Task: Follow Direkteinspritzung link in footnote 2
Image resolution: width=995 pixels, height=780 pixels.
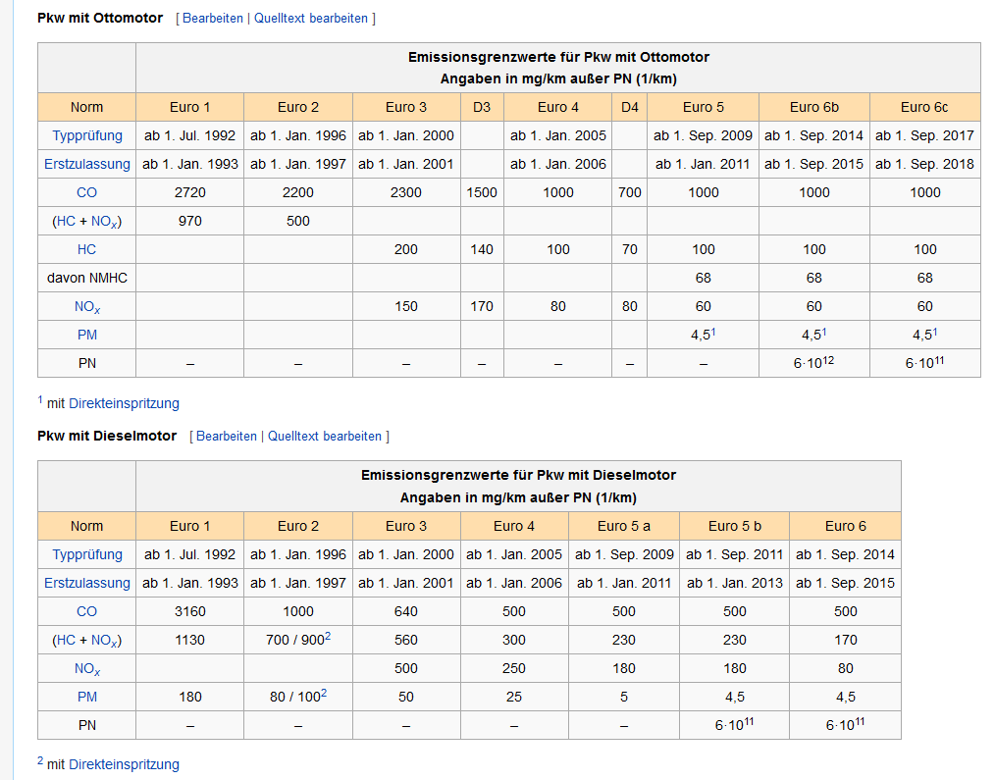Action: (x=124, y=764)
